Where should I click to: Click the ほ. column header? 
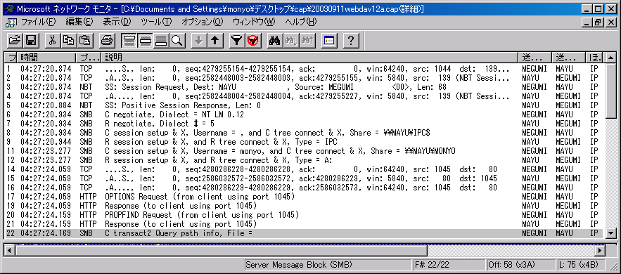tap(594, 58)
